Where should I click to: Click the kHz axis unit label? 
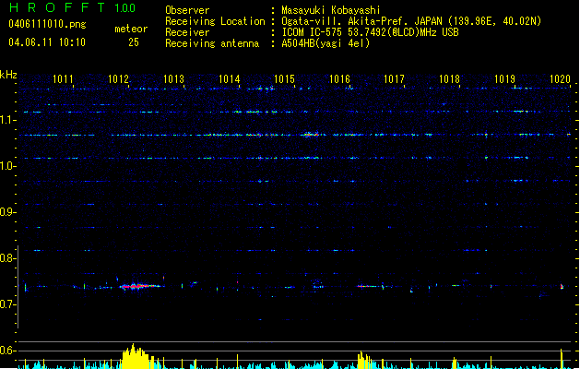point(8,75)
